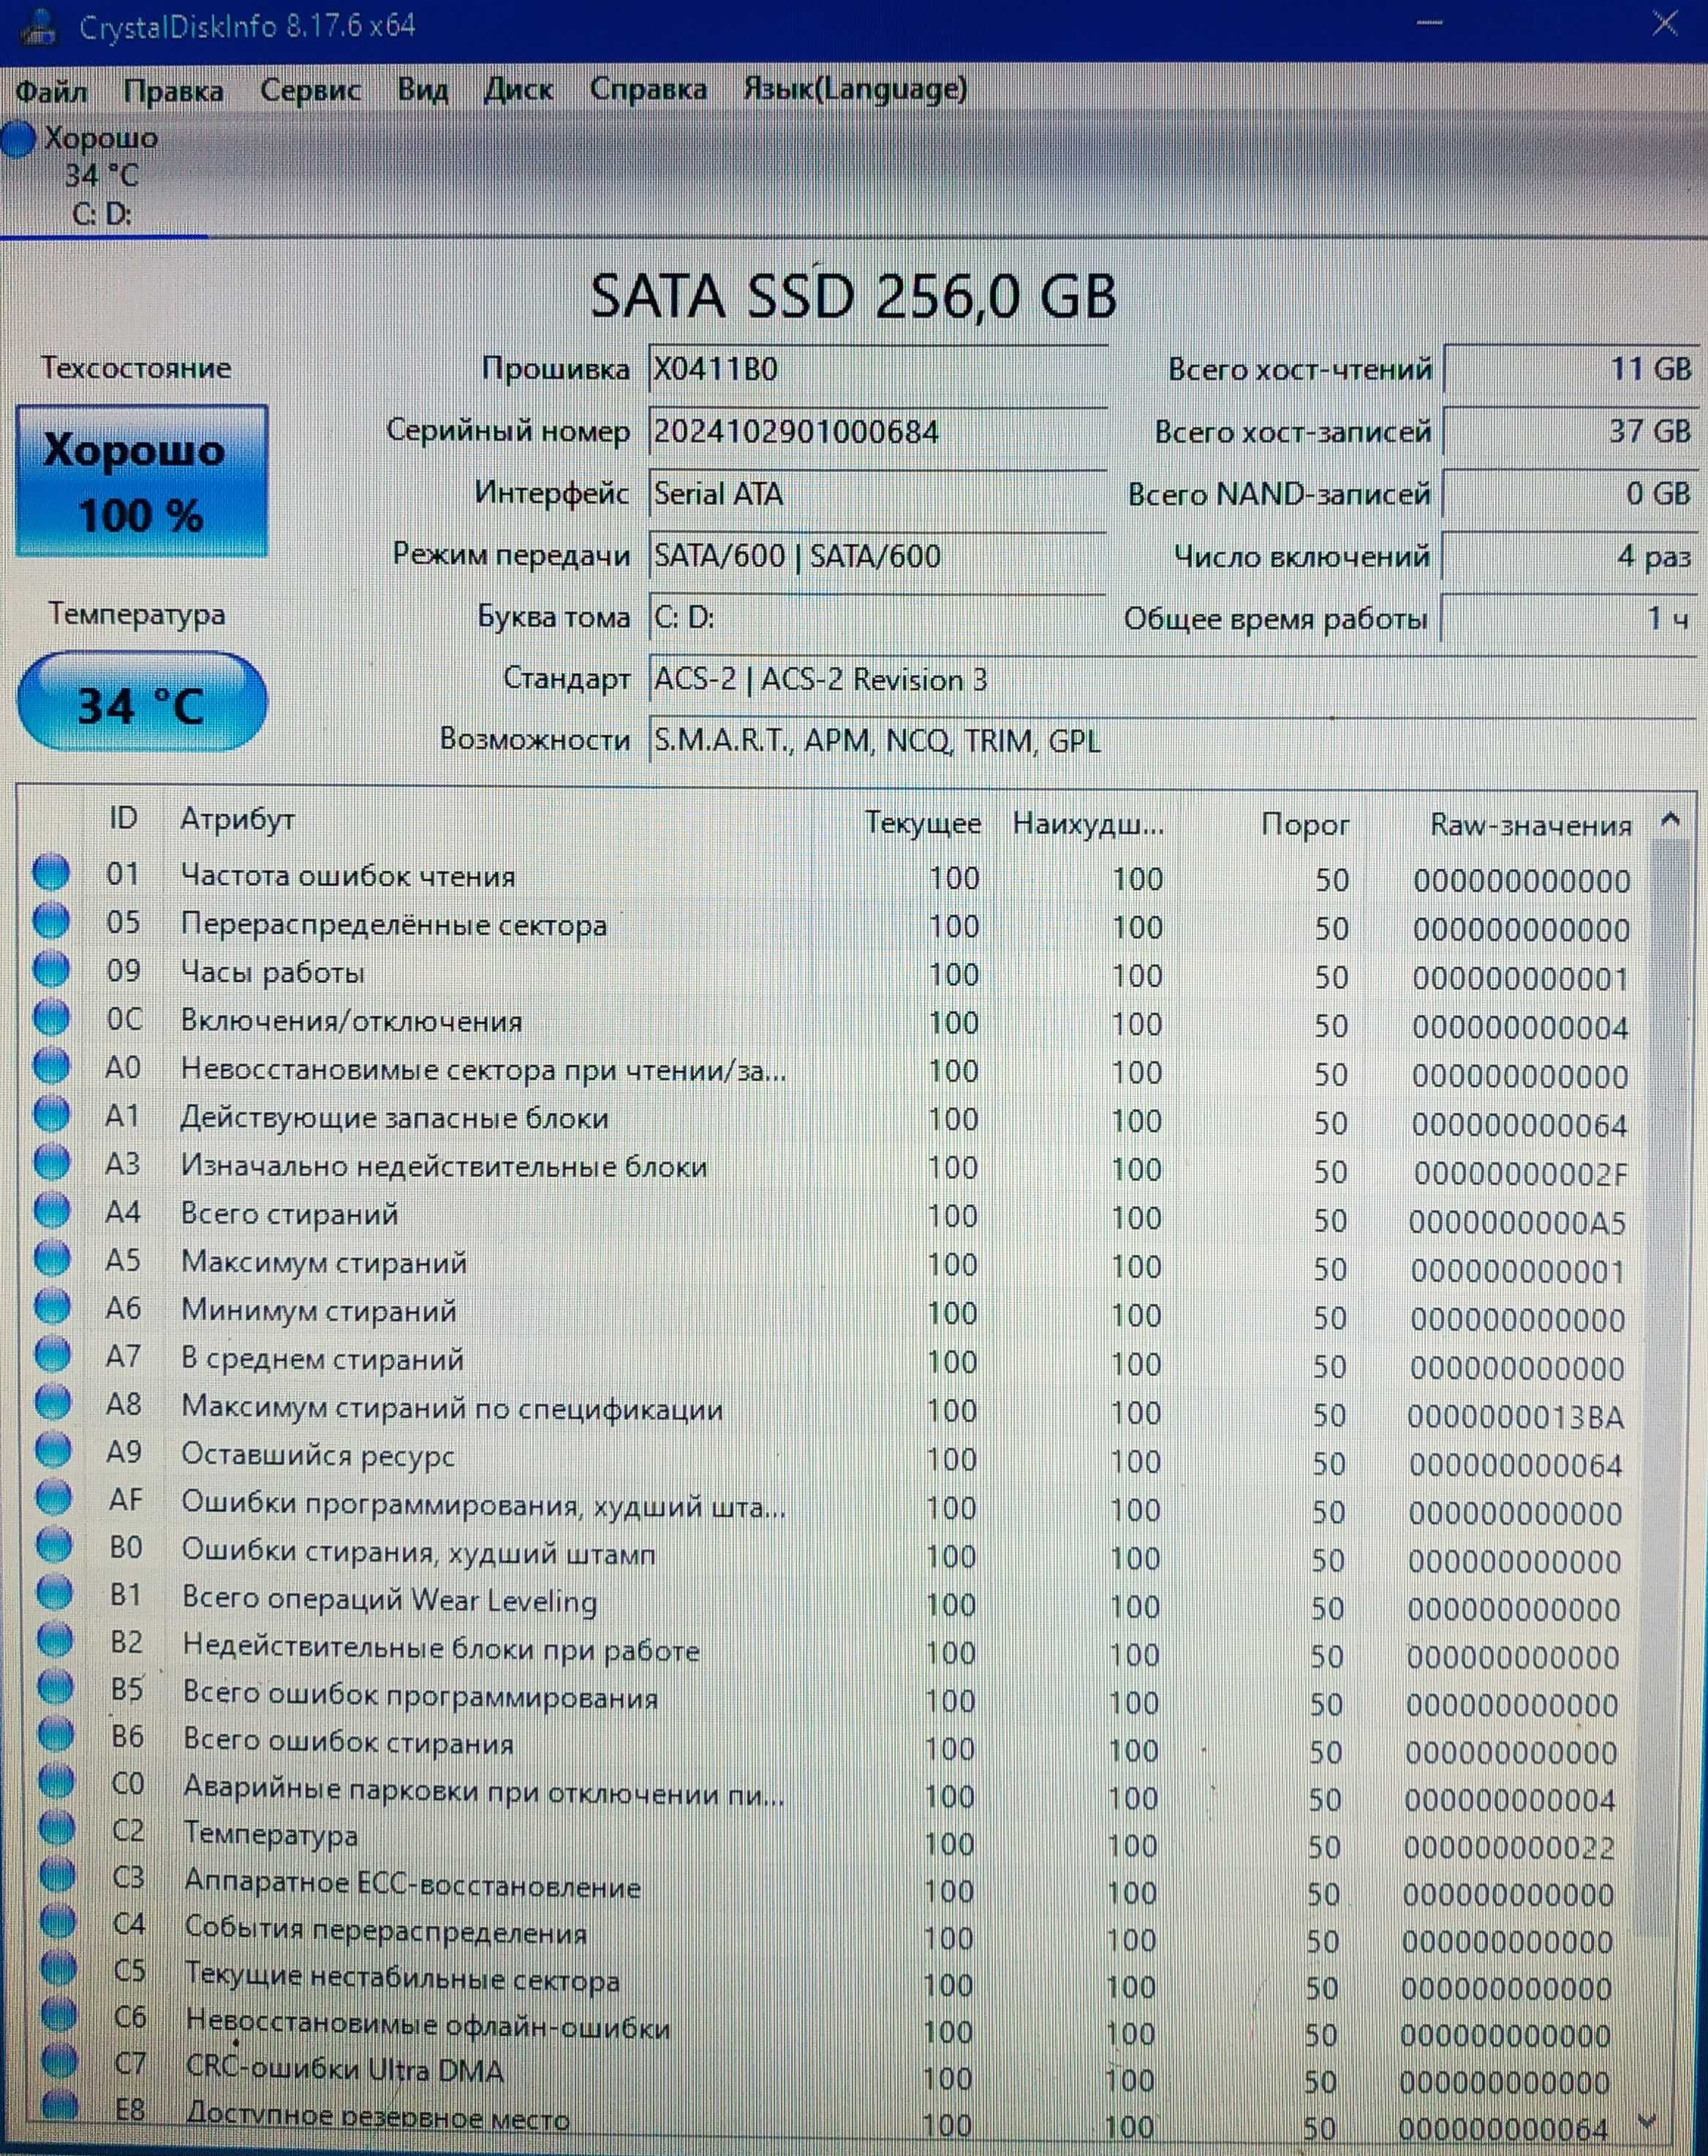Select row C6 Невосстановимые офлайн-ошибки
The height and width of the screenshot is (2156, 1708).
(826, 2024)
